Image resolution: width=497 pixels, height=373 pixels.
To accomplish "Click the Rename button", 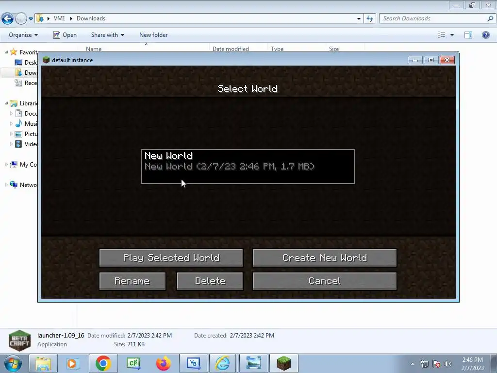I will click(133, 281).
